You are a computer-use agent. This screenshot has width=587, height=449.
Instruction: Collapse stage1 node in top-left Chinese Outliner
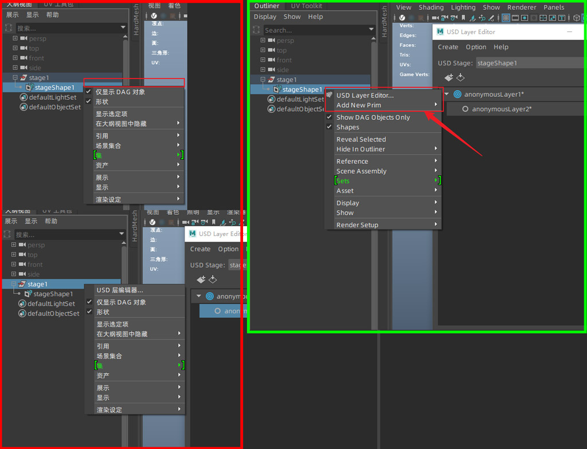pyautogui.click(x=15, y=77)
